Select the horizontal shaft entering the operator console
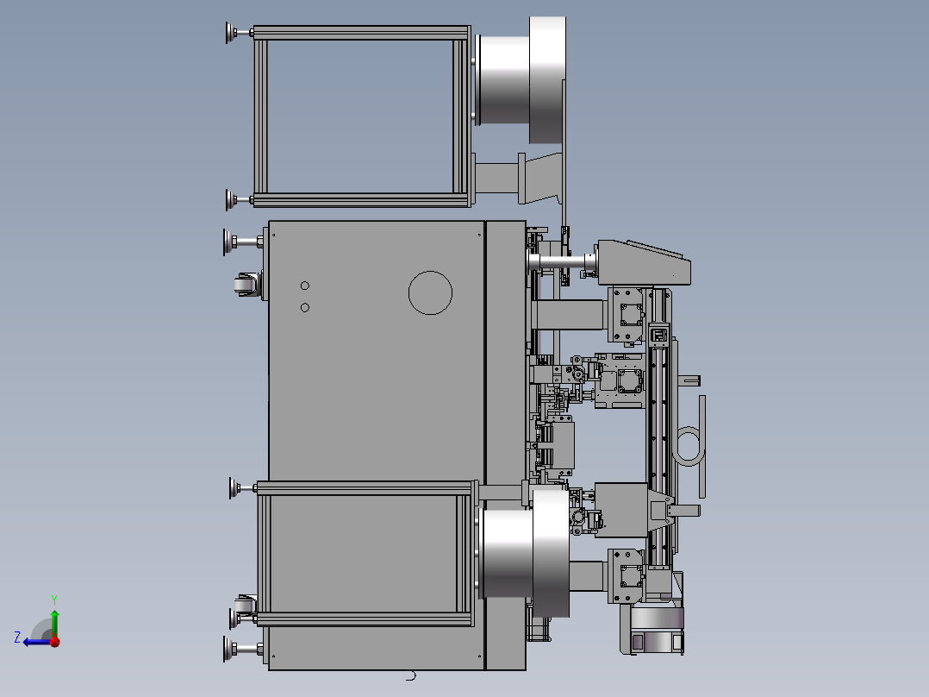Viewport: 929px width, 697px height. point(562,261)
